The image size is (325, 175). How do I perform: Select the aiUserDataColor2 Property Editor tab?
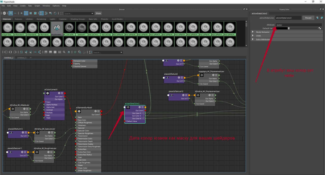259,13
